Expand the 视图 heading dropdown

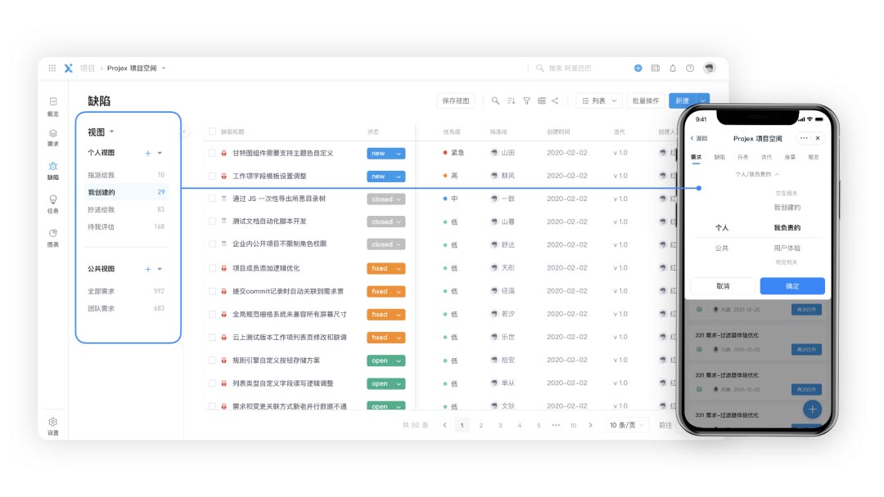click(111, 132)
